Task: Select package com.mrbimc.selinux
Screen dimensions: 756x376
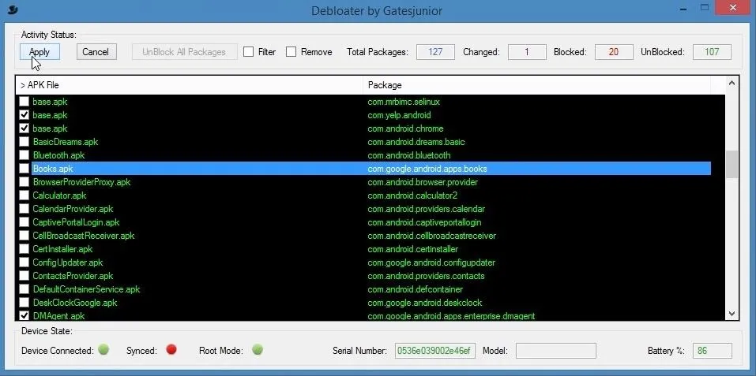Action: point(404,102)
